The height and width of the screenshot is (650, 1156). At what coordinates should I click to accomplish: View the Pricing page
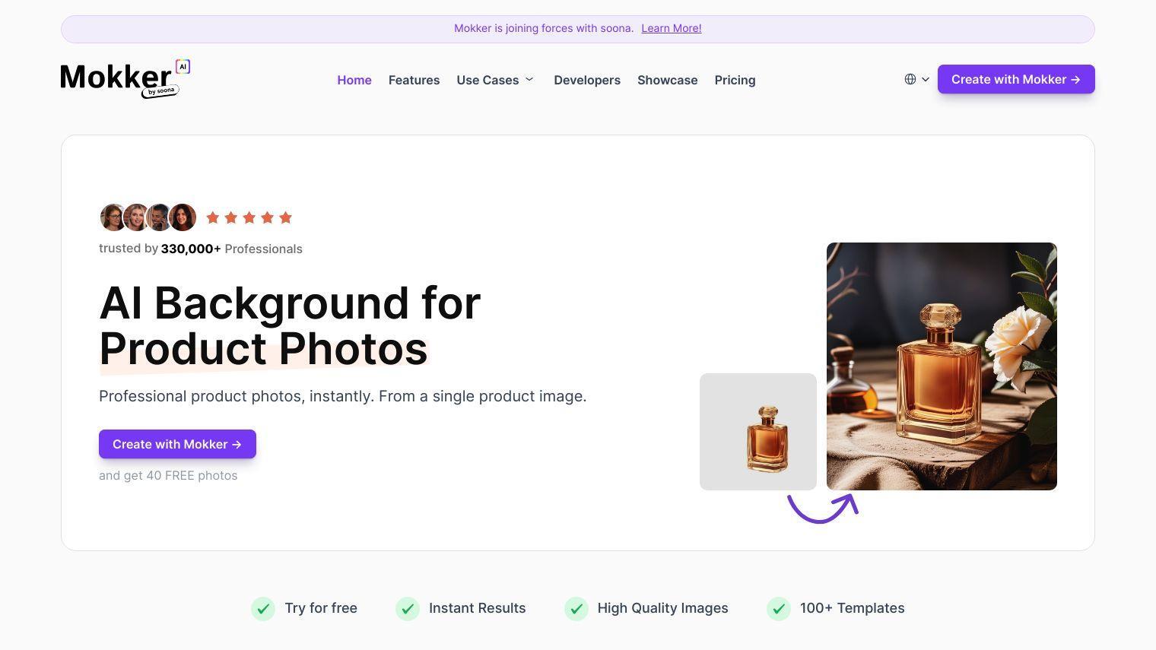coord(735,80)
